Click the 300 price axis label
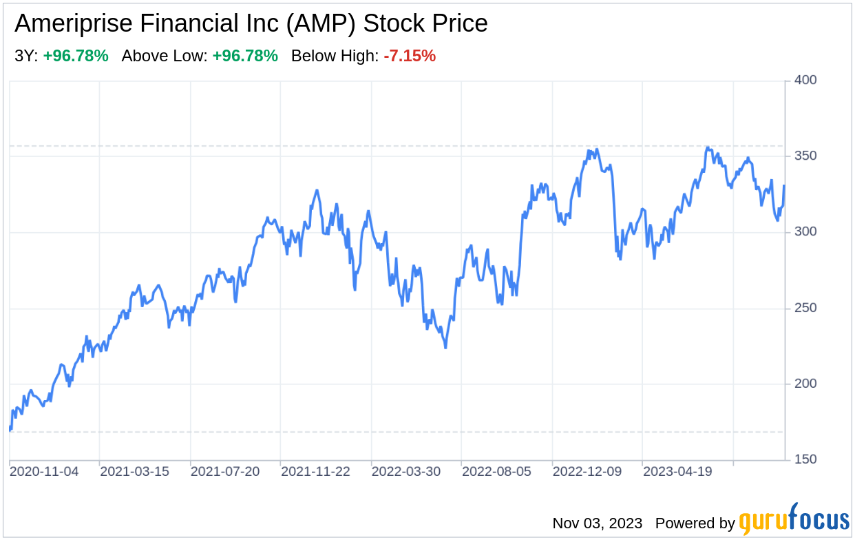The height and width of the screenshot is (540, 855). pos(805,232)
